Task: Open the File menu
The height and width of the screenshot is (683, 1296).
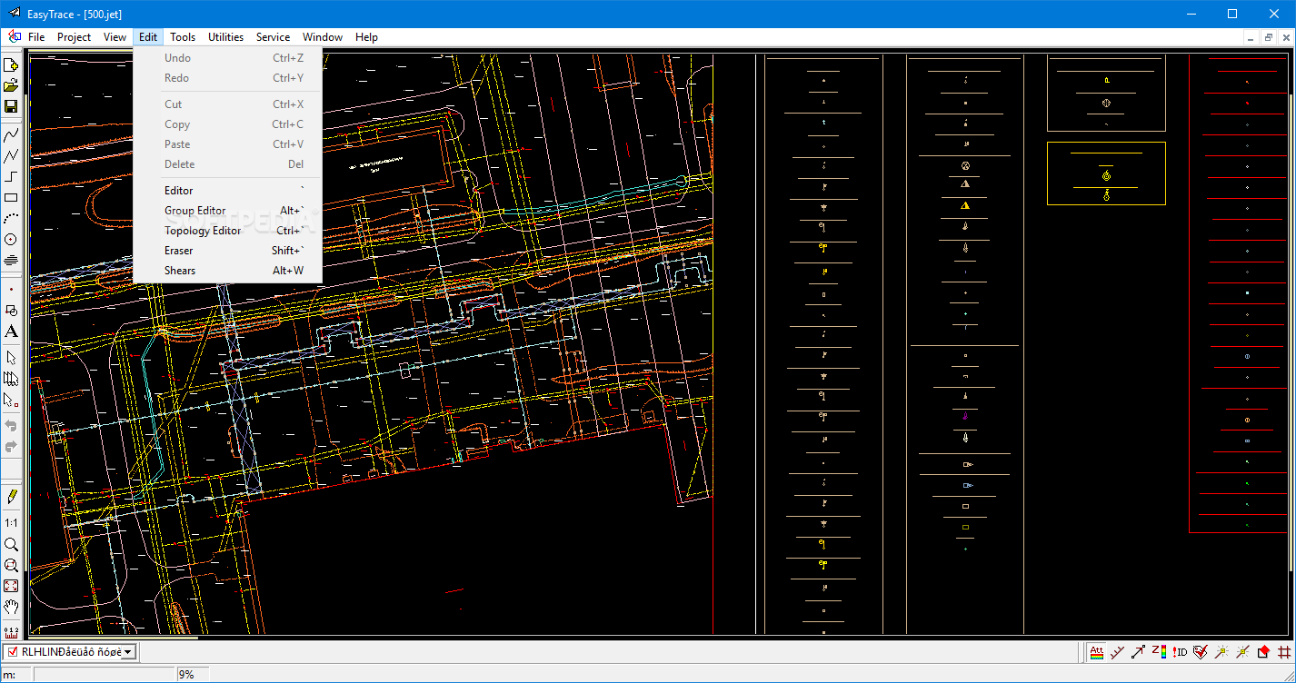Action: (x=36, y=37)
